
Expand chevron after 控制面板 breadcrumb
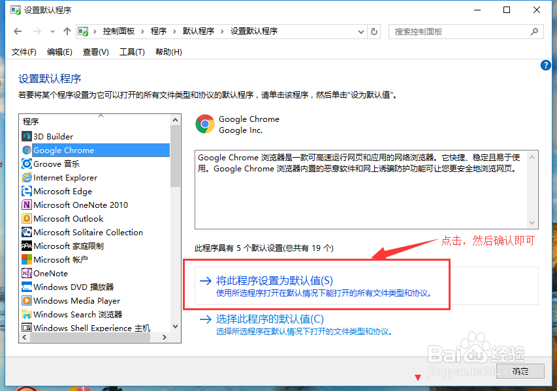click(x=142, y=31)
